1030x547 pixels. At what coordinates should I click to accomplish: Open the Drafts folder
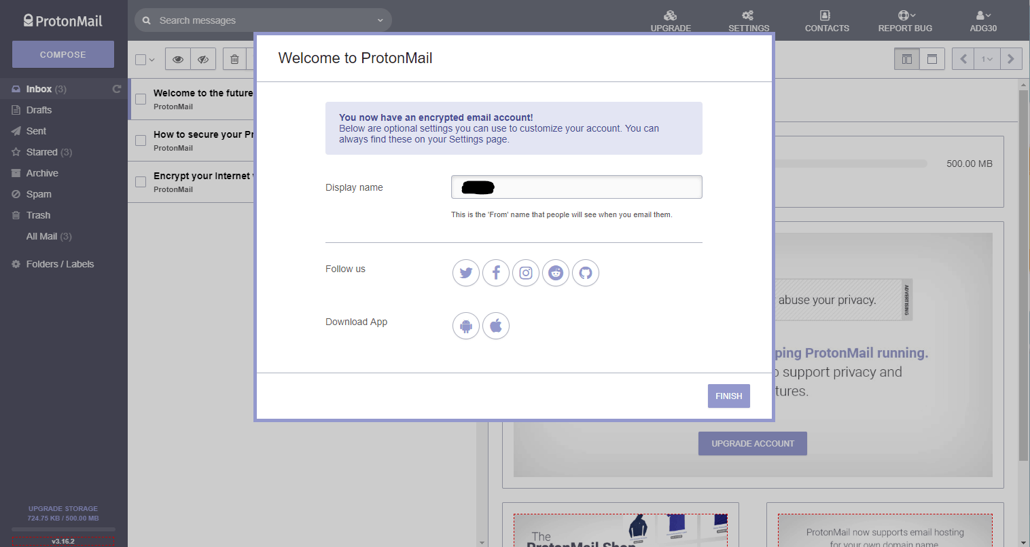(39, 110)
